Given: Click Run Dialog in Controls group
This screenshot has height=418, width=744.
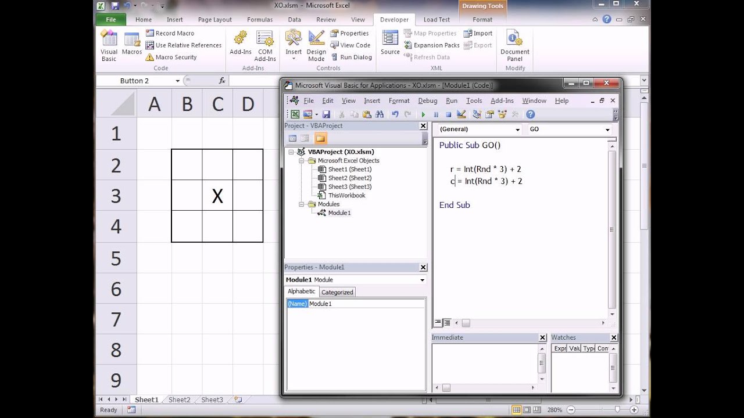Looking at the screenshot, I should [351, 57].
